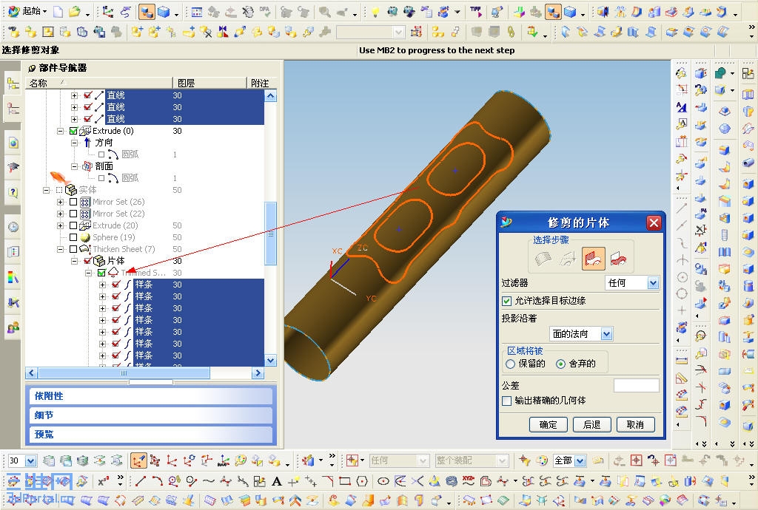This screenshot has height=510, width=758.
Task: Open the 起始 start menu
Action: pyautogui.click(x=27, y=11)
